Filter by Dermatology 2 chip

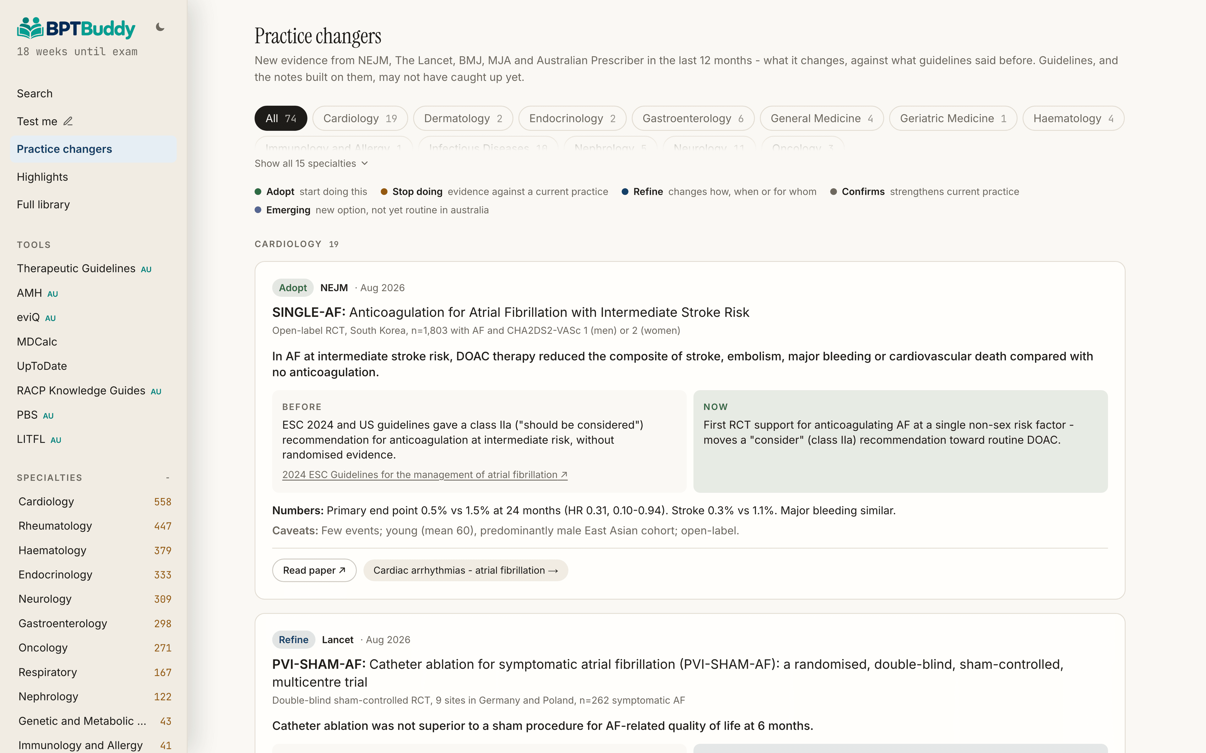click(x=463, y=119)
